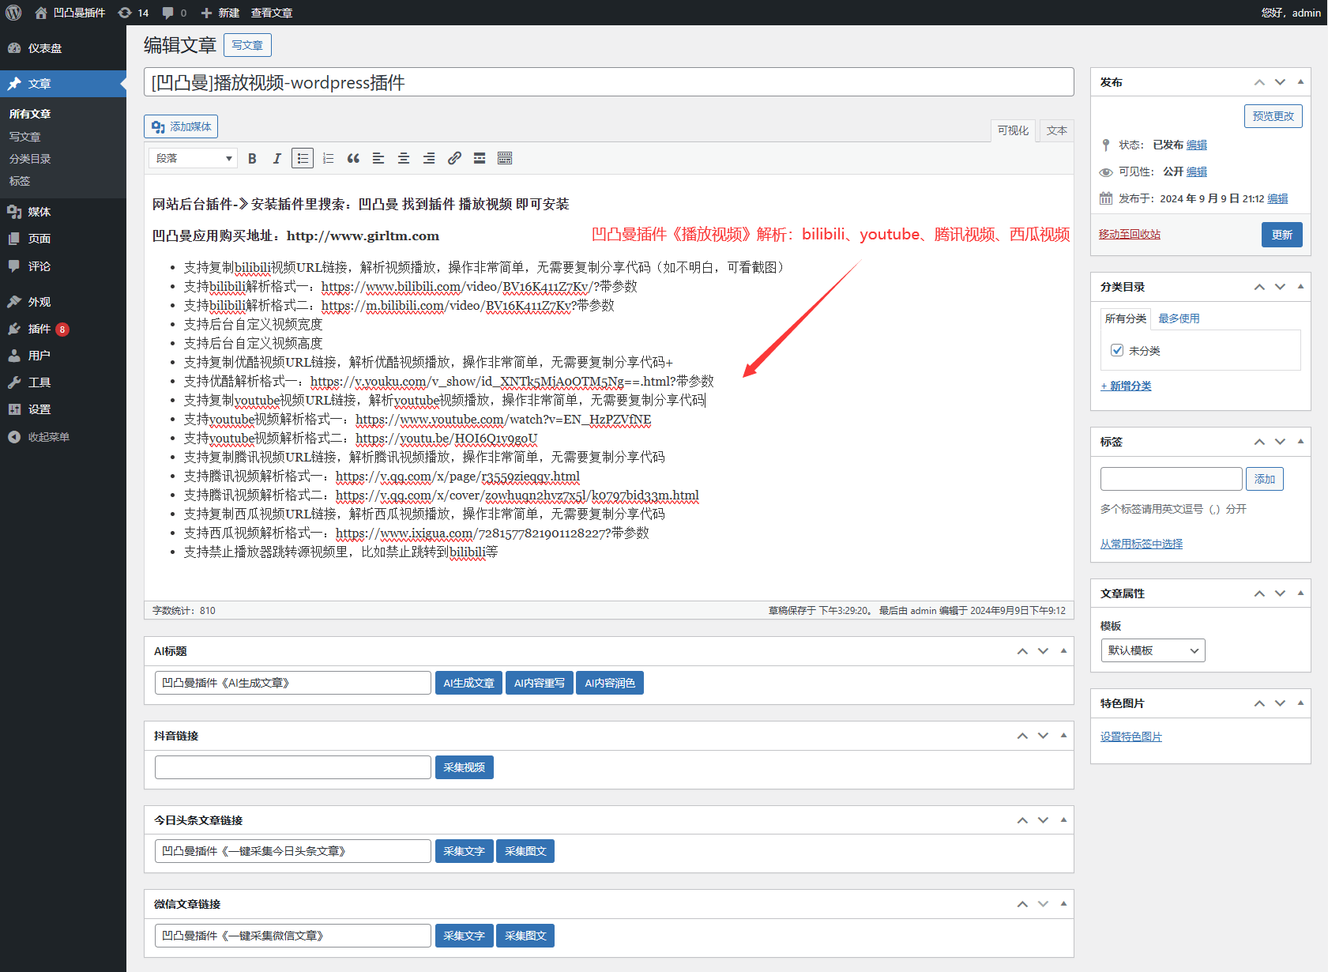Toggle numbered list in the editor
Viewport: 1328px width, 972px height.
click(328, 159)
